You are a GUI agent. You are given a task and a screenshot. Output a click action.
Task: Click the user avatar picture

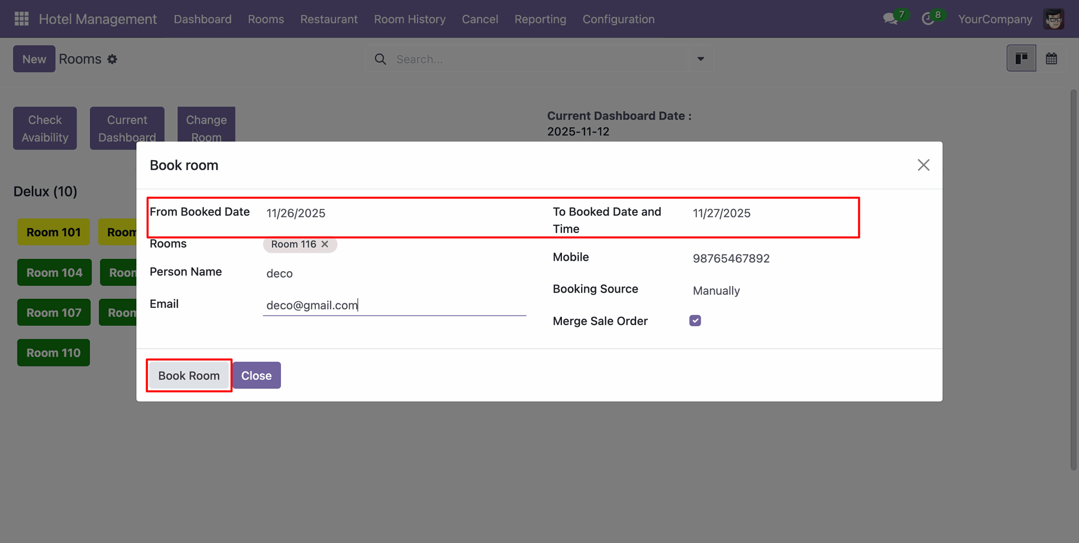pos(1053,19)
